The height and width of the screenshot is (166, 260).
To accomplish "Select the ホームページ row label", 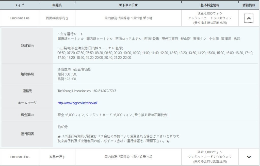I will 27,103.
